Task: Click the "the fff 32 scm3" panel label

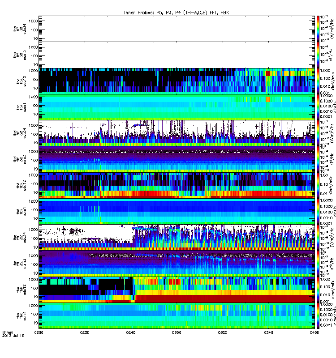Action: coord(20,264)
